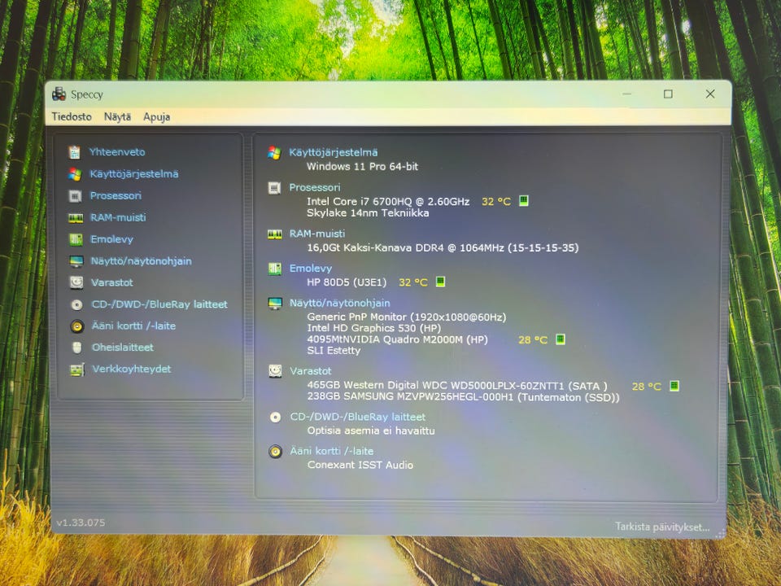Click the Emolevy heading link in summary

[311, 269]
